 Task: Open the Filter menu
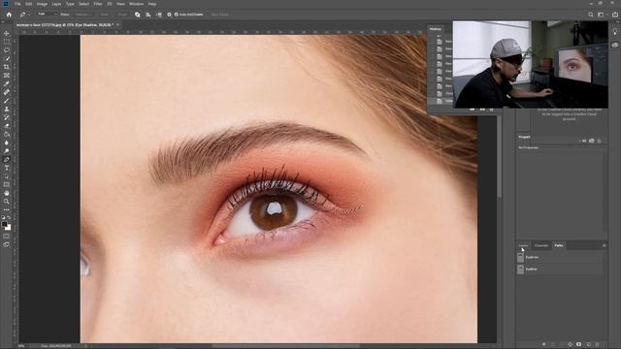[98, 4]
